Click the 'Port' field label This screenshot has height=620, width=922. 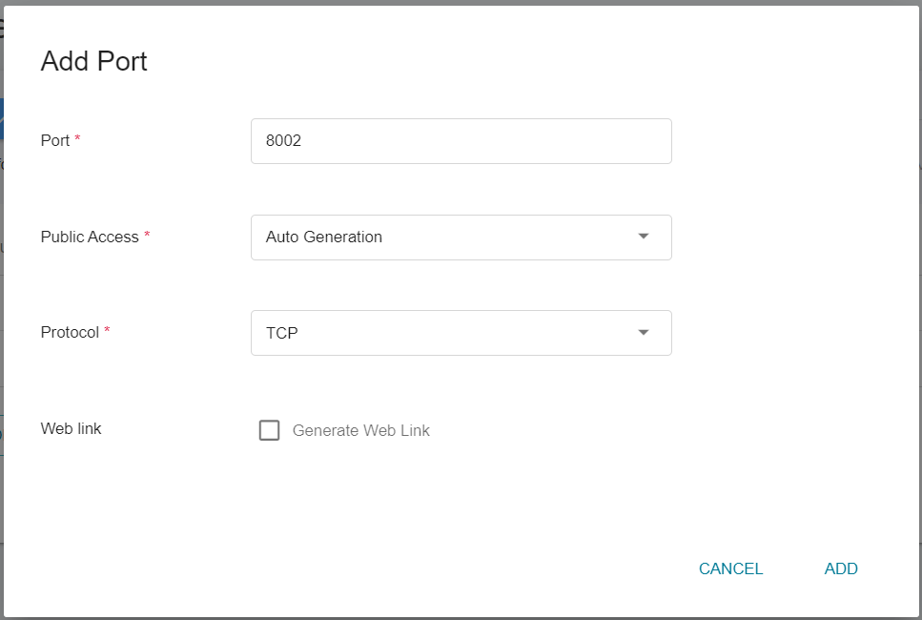55,140
